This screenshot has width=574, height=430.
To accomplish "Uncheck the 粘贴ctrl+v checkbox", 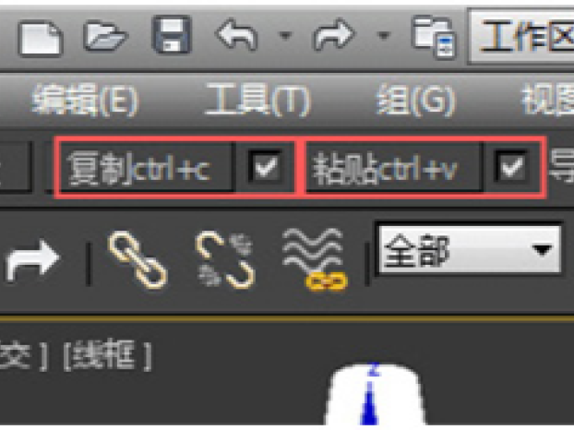I will pyautogui.click(x=511, y=167).
